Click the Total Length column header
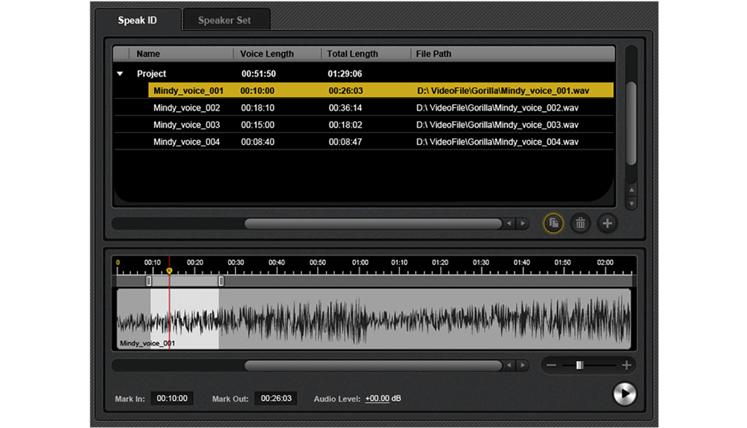 (x=366, y=54)
